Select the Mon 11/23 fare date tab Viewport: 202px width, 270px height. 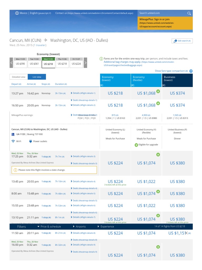pos(20,63)
